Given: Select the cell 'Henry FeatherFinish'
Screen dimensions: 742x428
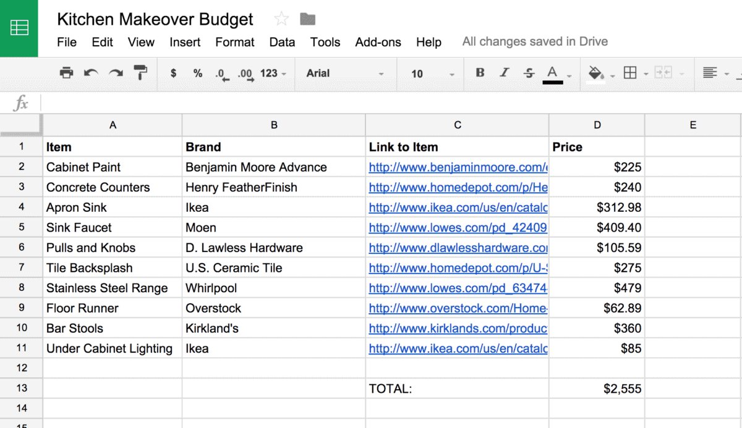Looking at the screenshot, I should 274,187.
